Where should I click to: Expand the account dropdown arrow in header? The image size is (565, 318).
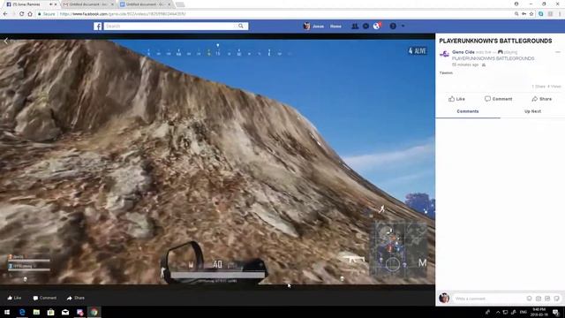pos(403,26)
